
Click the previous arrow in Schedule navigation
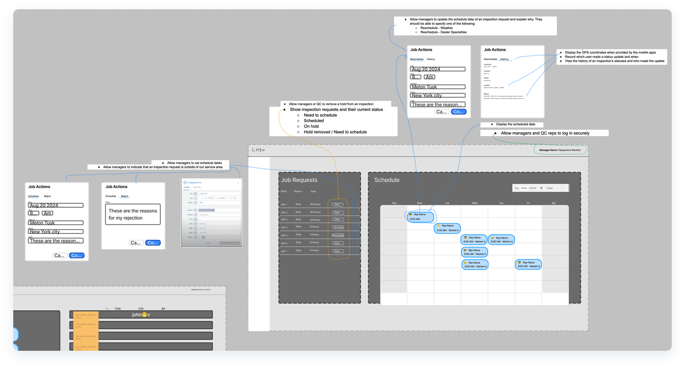(x=558, y=188)
